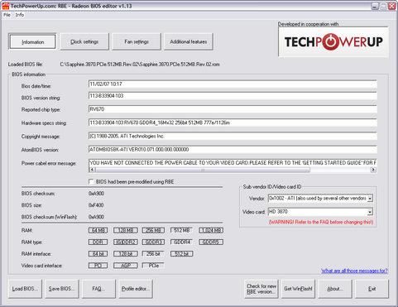Screen dimensions: 398x307
Task: Click the Copyright message field
Action: pos(233,136)
